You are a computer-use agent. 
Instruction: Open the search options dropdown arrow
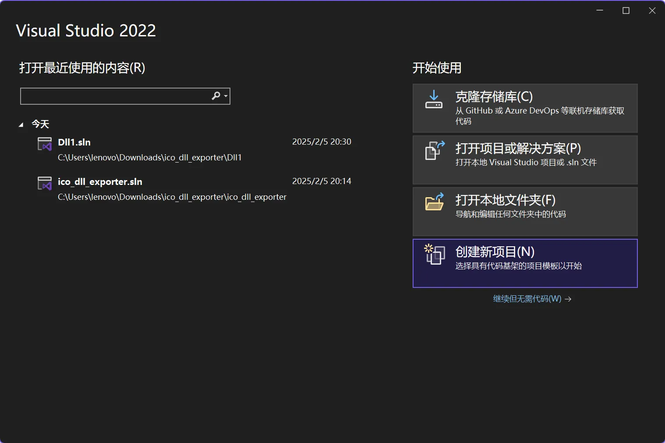226,96
